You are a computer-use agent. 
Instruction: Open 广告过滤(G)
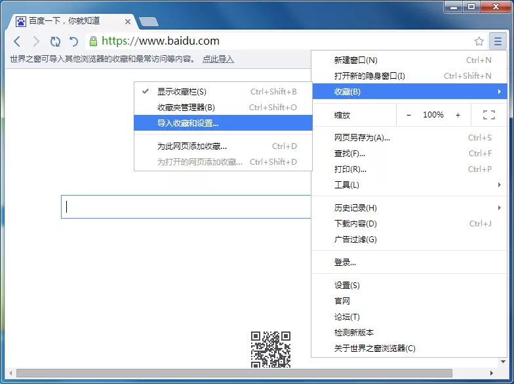(410, 239)
